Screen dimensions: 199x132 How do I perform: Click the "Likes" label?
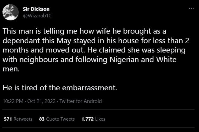pos(100,119)
